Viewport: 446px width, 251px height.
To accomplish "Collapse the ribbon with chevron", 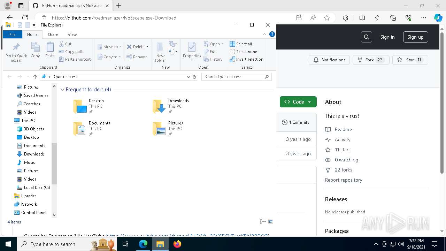I will coord(264,34).
